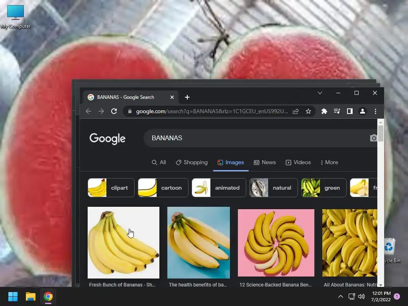Filter images by green chip

[x=324, y=188]
